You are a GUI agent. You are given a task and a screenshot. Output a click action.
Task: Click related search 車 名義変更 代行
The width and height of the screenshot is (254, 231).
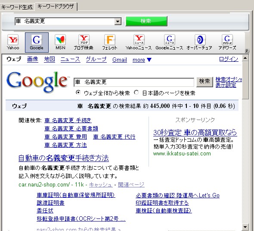[114, 137]
